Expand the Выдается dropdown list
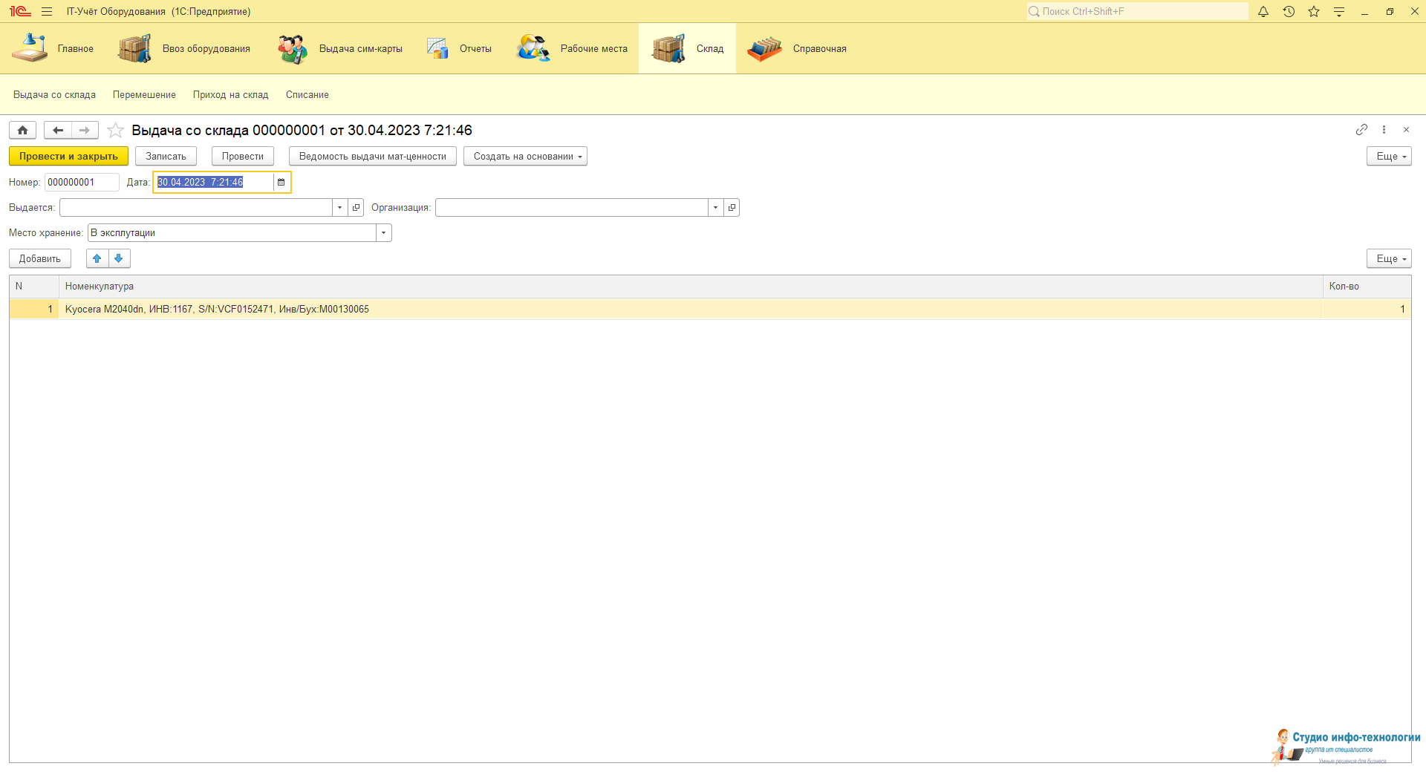The width and height of the screenshot is (1426, 772). [x=340, y=208]
